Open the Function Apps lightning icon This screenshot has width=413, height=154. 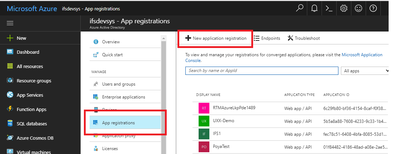pos(10,109)
